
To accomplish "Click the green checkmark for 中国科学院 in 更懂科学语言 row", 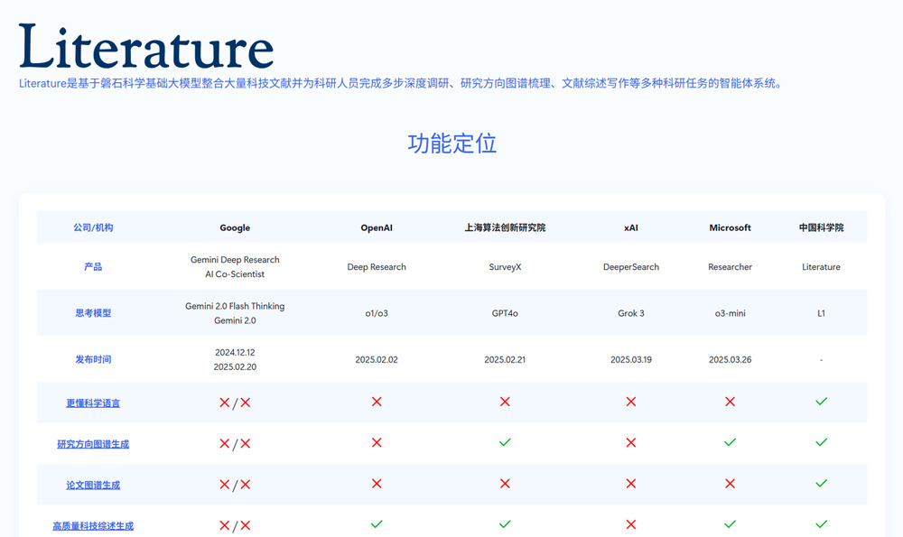I will point(821,402).
